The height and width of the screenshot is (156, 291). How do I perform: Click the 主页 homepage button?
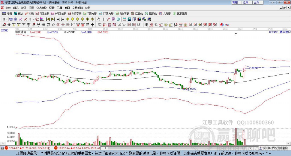pyautogui.click(x=258, y=2)
